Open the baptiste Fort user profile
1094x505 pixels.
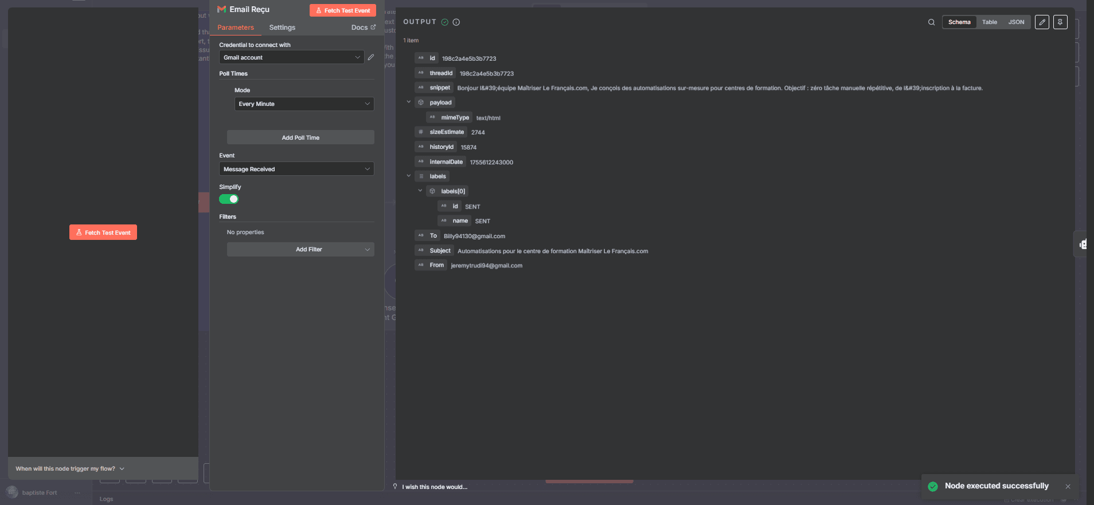(40, 493)
